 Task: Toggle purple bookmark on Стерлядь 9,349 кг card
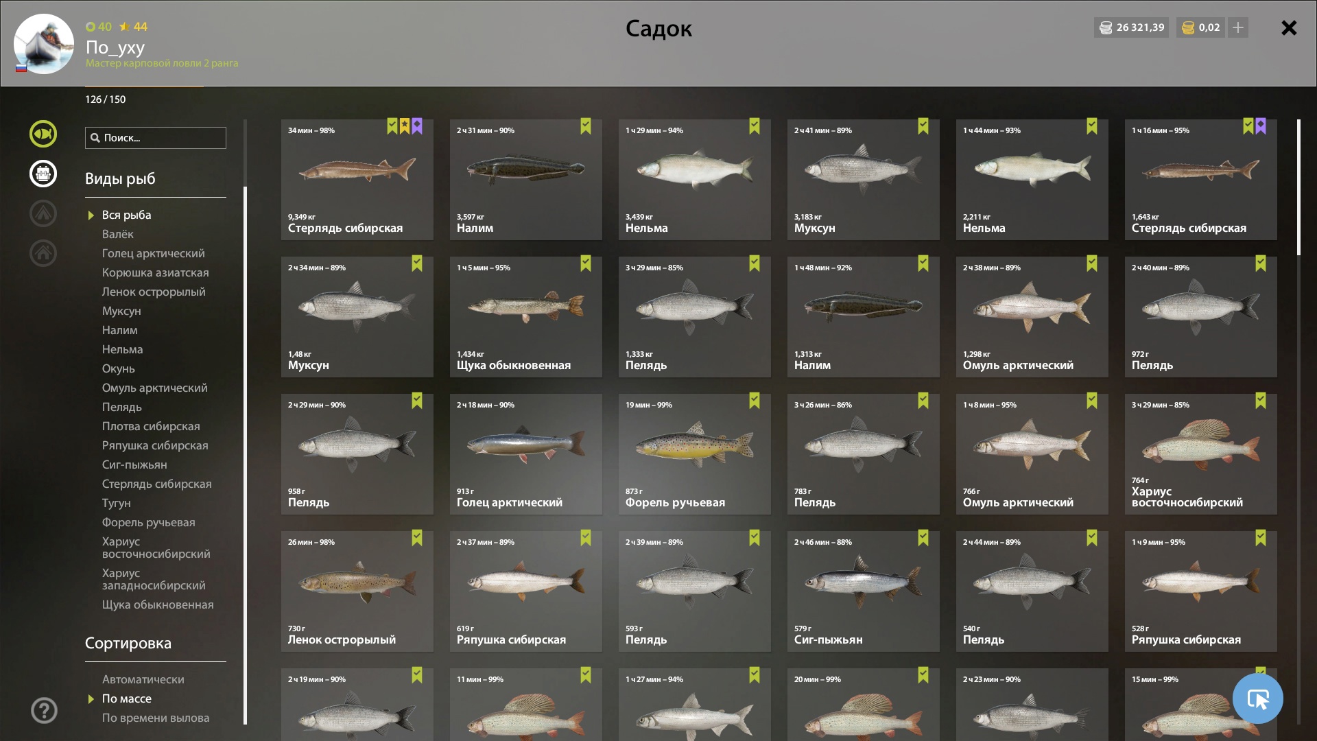(x=417, y=126)
